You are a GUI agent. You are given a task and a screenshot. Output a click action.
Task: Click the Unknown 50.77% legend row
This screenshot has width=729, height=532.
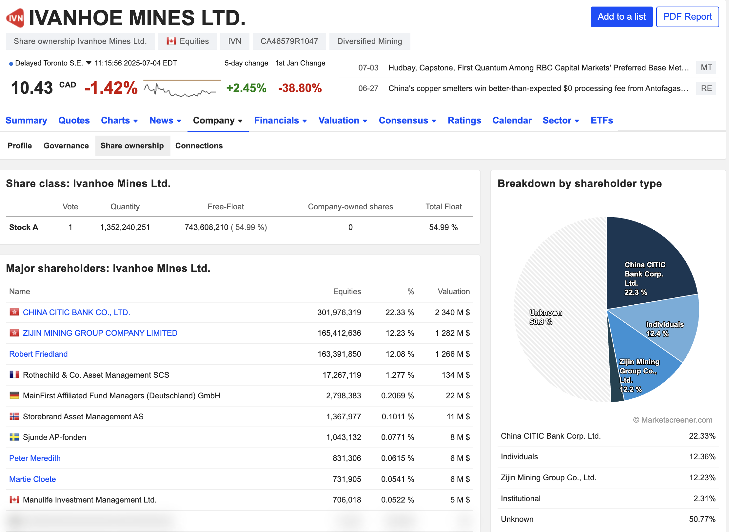click(x=608, y=519)
